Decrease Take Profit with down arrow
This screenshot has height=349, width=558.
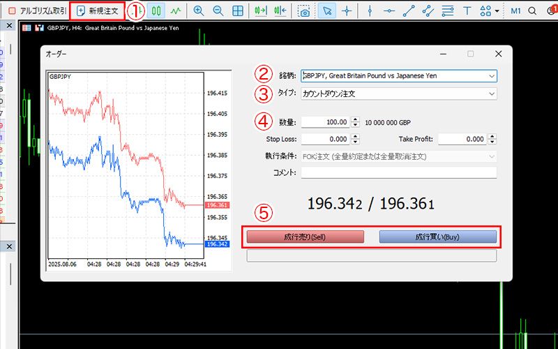coord(492,142)
